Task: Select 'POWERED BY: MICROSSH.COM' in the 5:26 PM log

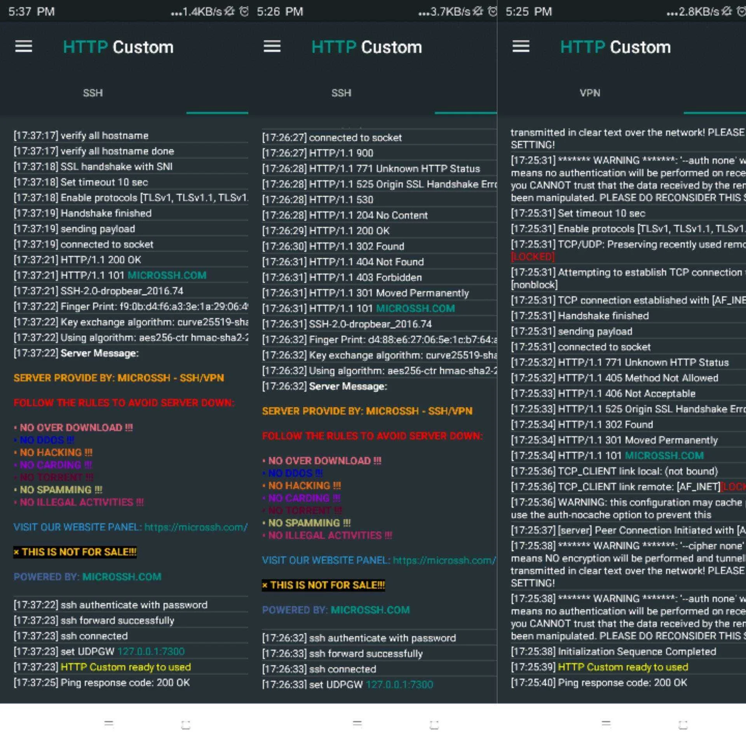Action: (x=336, y=610)
